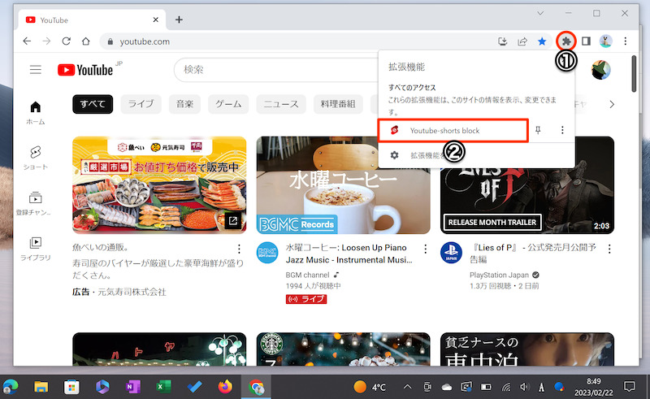The width and height of the screenshot is (650, 399).
Task: Open Subscriptions in the left sidebar
Action: pos(36,202)
